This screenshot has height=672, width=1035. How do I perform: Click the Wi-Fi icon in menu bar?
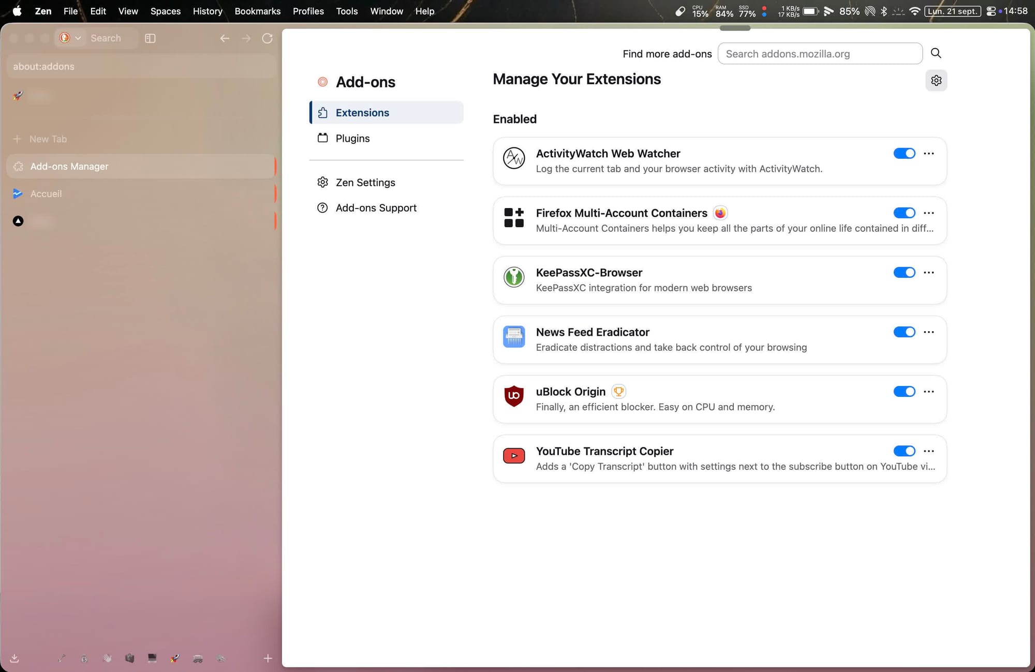click(914, 11)
